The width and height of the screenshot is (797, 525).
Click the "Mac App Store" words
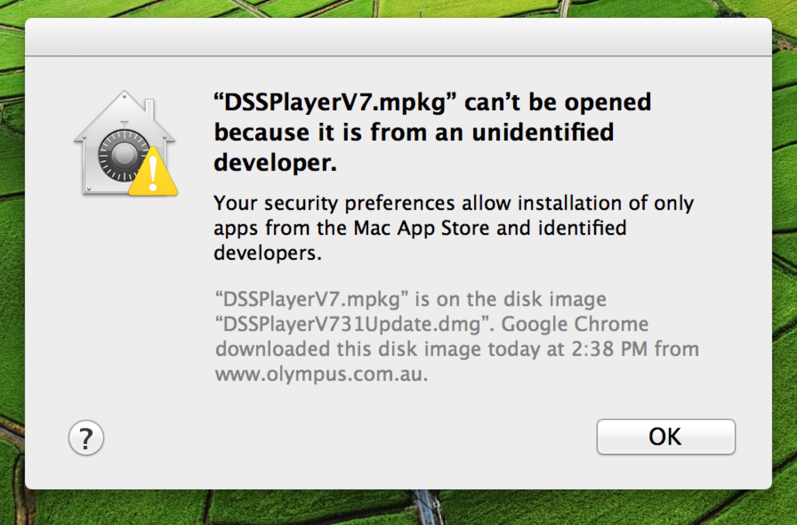click(x=421, y=228)
